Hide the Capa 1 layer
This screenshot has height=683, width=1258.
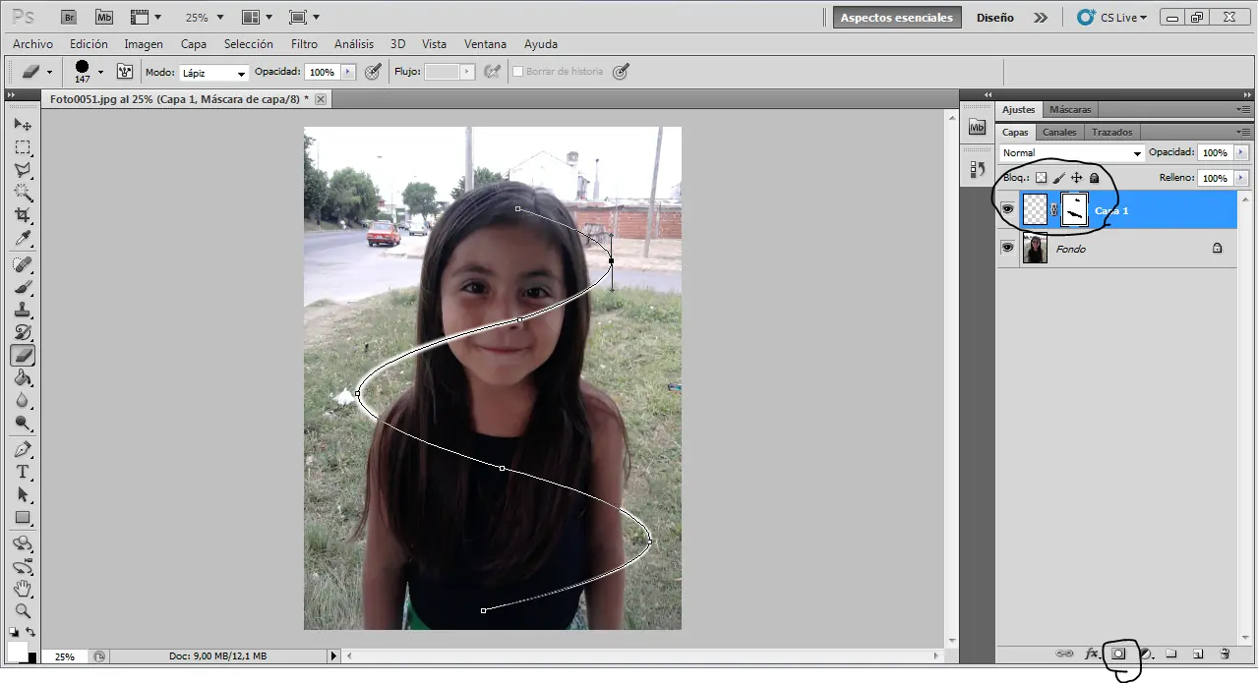click(x=1007, y=209)
